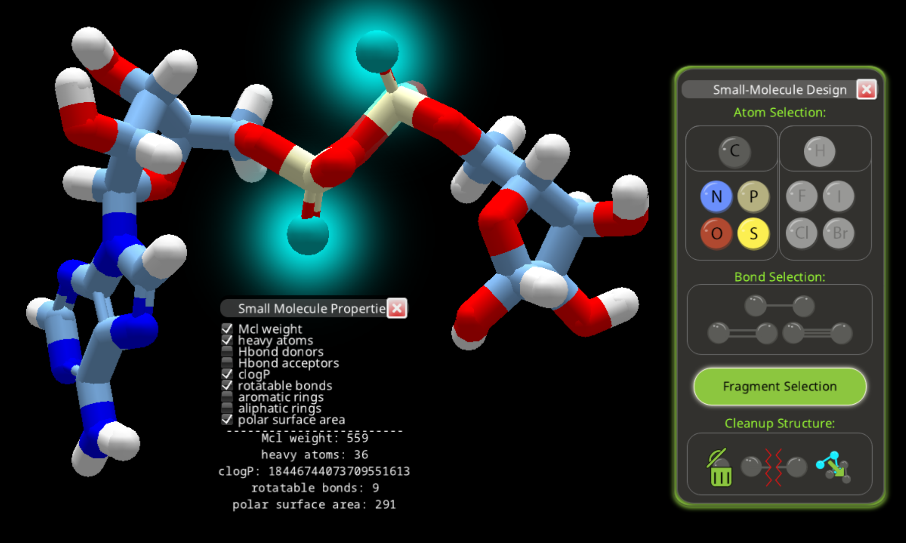
Task: Choose the single bond icon
Action: tap(779, 306)
